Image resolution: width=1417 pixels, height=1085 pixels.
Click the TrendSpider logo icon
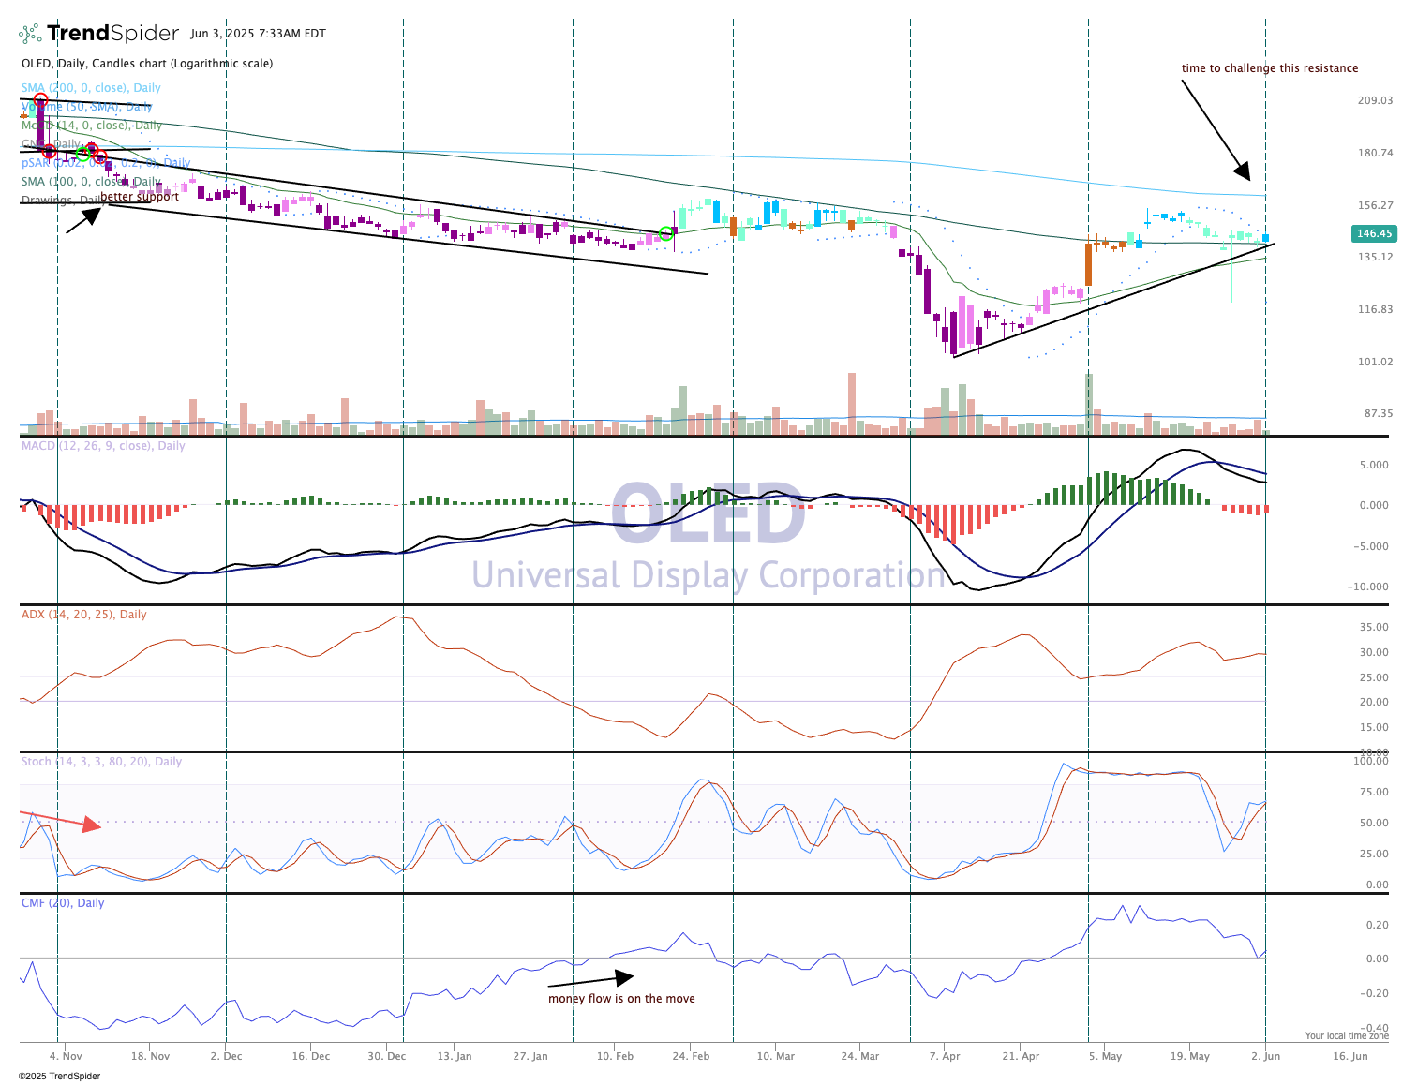[x=30, y=35]
